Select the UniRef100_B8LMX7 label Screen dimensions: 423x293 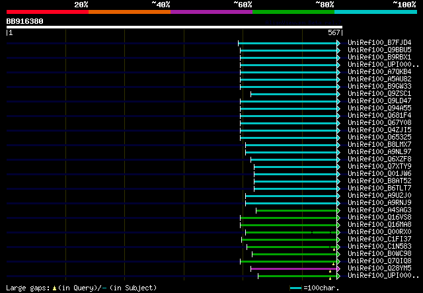click(x=379, y=145)
